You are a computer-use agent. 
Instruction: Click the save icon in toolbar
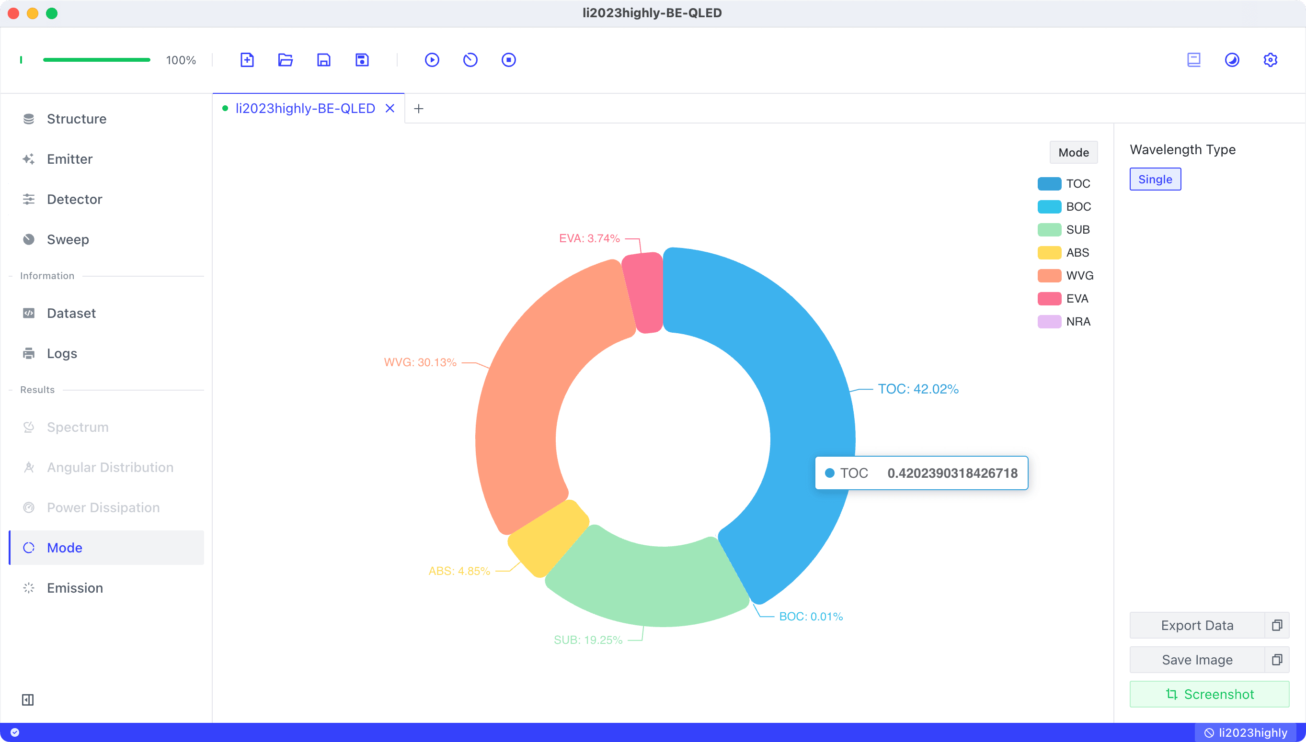324,60
